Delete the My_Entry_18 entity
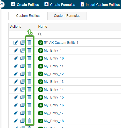 pos(29,121)
